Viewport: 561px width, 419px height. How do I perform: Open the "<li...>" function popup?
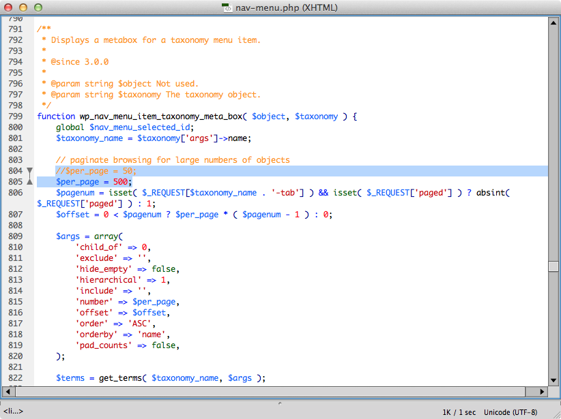coord(13,411)
